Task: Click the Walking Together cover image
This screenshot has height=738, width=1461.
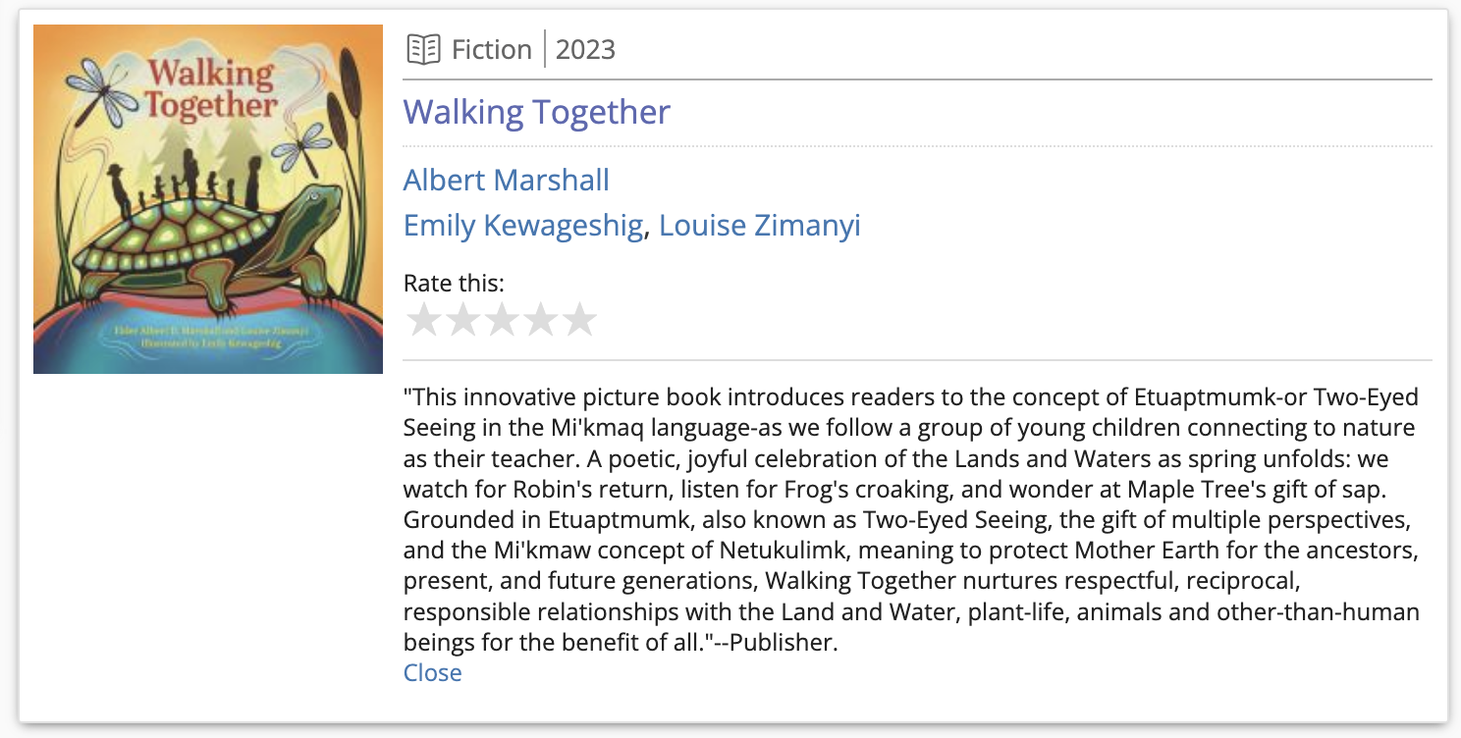Action: pyautogui.click(x=208, y=199)
